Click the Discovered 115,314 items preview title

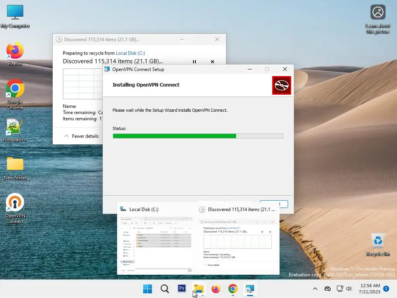click(241, 210)
